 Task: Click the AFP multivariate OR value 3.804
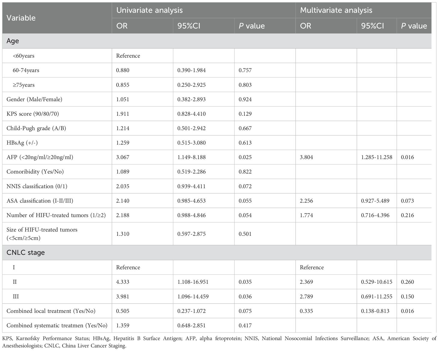pyautogui.click(x=306, y=157)
